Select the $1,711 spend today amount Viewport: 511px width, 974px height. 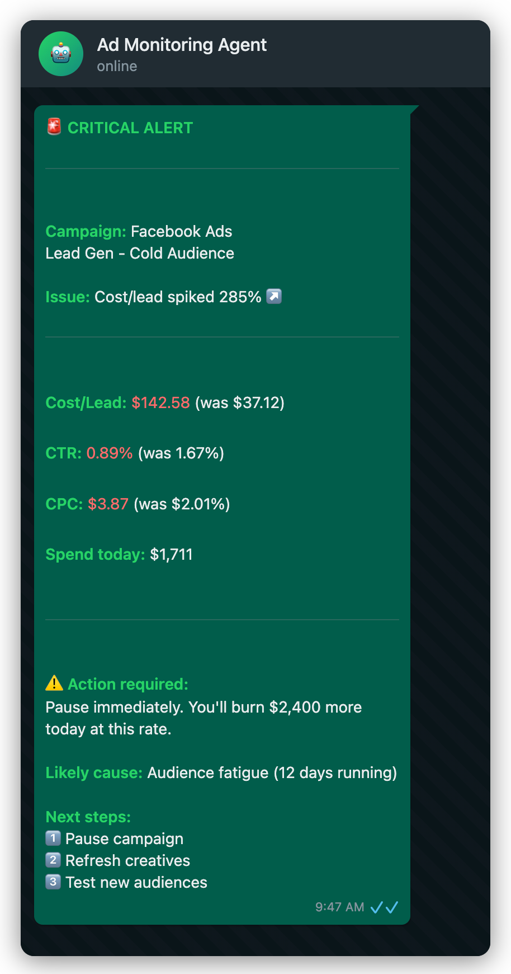[172, 554]
